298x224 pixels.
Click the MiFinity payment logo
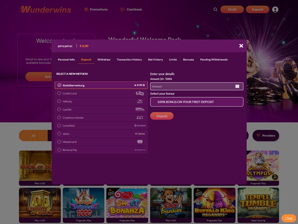coord(140,101)
